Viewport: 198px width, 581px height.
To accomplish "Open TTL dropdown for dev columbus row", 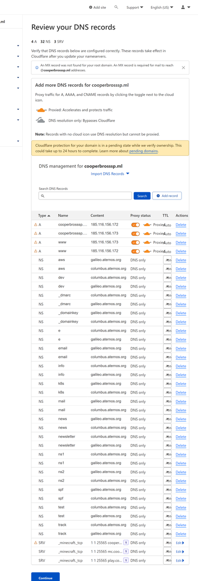I will click(x=168, y=277).
